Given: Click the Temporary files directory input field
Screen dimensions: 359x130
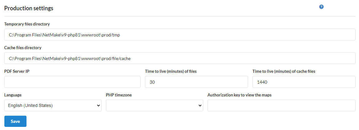Looking at the screenshot, I should (180, 35).
